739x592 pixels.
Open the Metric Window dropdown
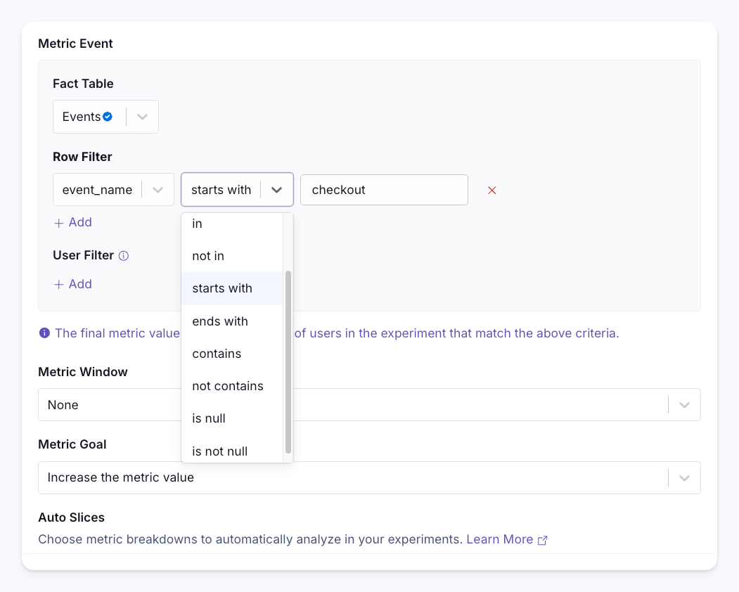pyautogui.click(x=684, y=405)
